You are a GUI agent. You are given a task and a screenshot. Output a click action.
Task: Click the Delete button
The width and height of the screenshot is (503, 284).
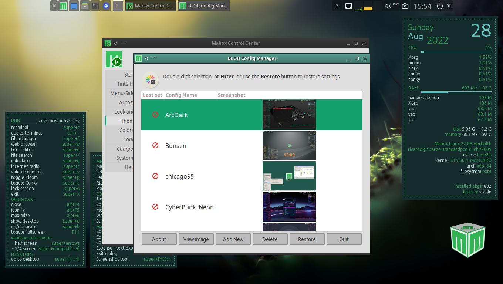[270, 239]
